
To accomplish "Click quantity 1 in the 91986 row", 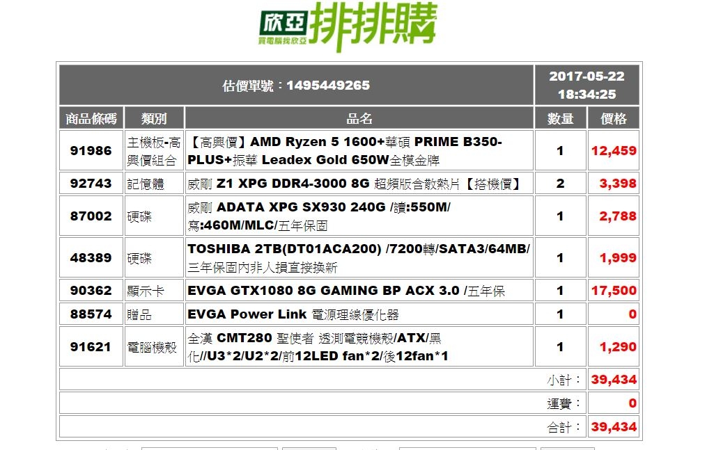I will (x=561, y=151).
